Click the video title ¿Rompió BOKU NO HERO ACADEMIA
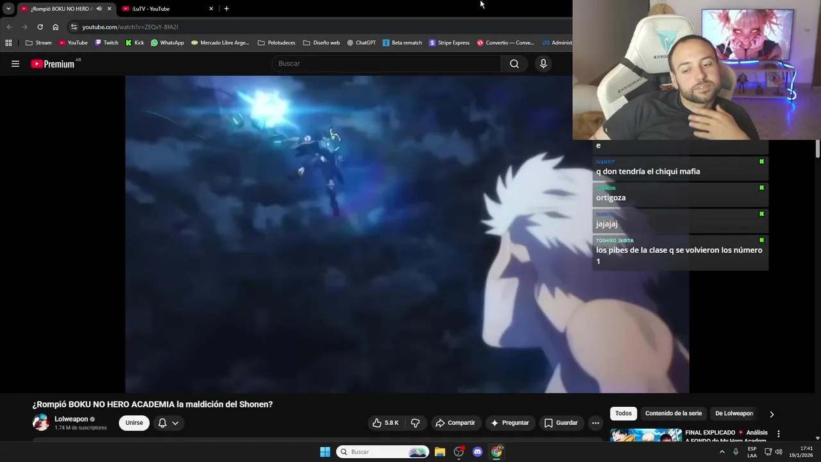 [153, 404]
